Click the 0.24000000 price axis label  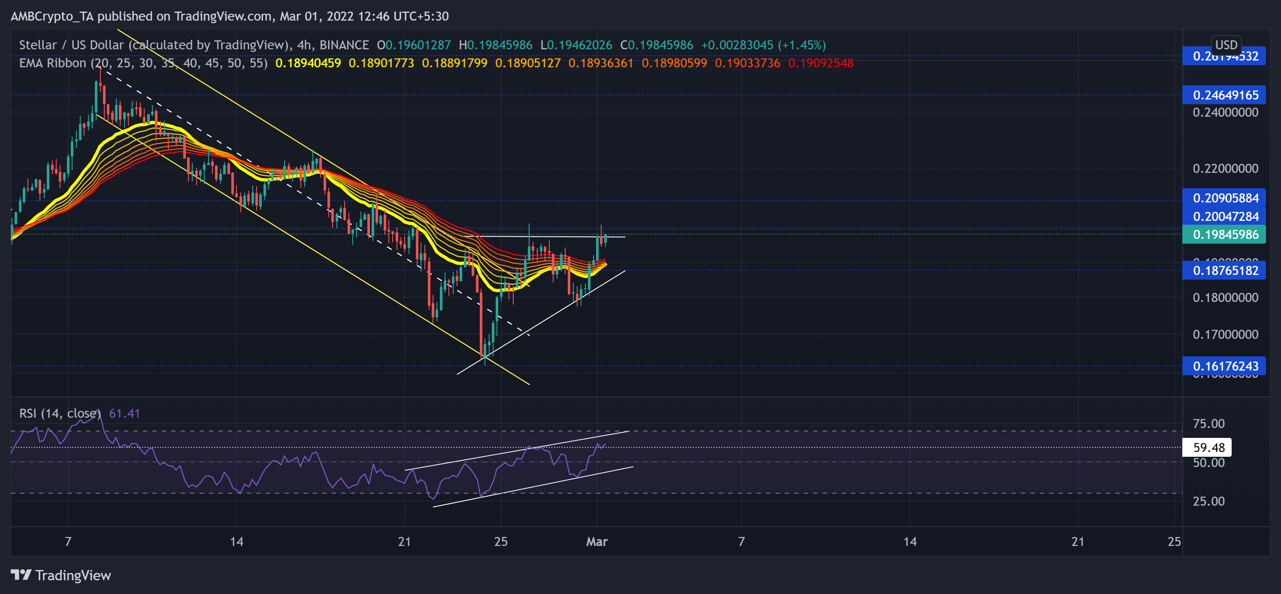point(1225,112)
